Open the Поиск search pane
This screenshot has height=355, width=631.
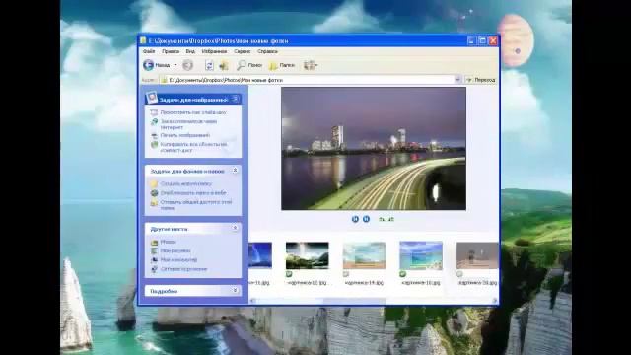[249, 65]
